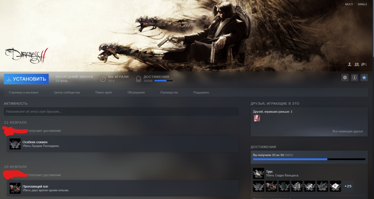Click the grenade achievement icon
Image resolution: width=374 pixels, height=199 pixels.
[284, 186]
